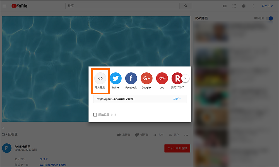This screenshot has height=167, width=279.
Task: Open the settings three-dot menu in header
Action: coord(253,6)
